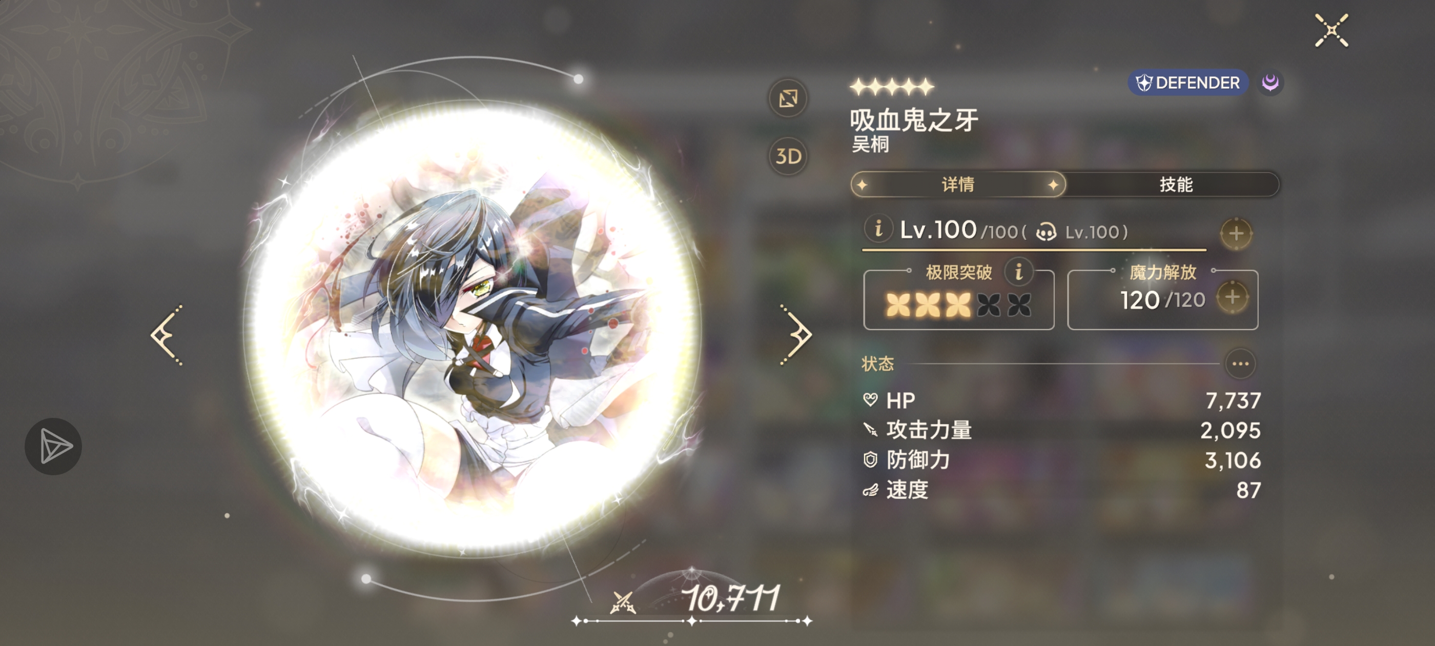Tap the limit break butterfly icons

click(x=958, y=305)
